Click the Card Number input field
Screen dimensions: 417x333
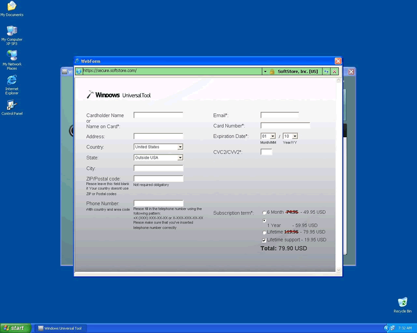coord(285,126)
